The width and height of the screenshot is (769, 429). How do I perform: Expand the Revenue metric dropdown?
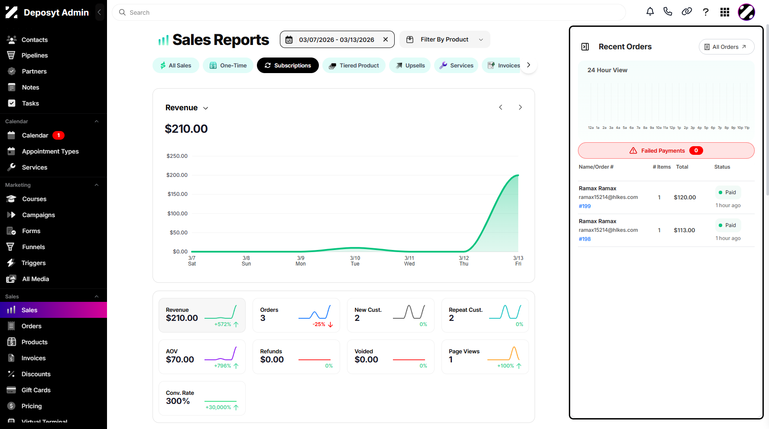[187, 108]
